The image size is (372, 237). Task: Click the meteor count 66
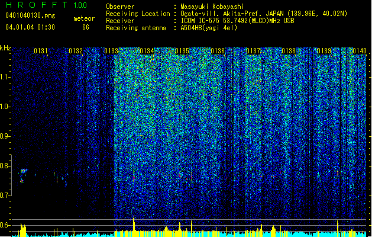pos(86,27)
